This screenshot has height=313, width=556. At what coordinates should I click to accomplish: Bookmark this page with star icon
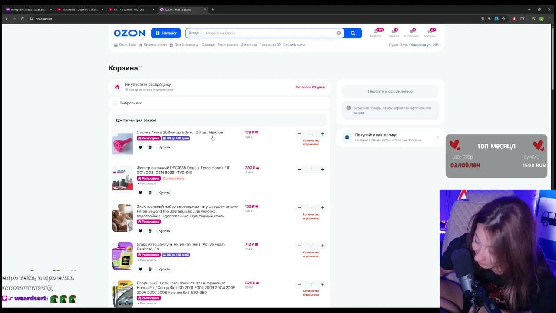point(503,19)
